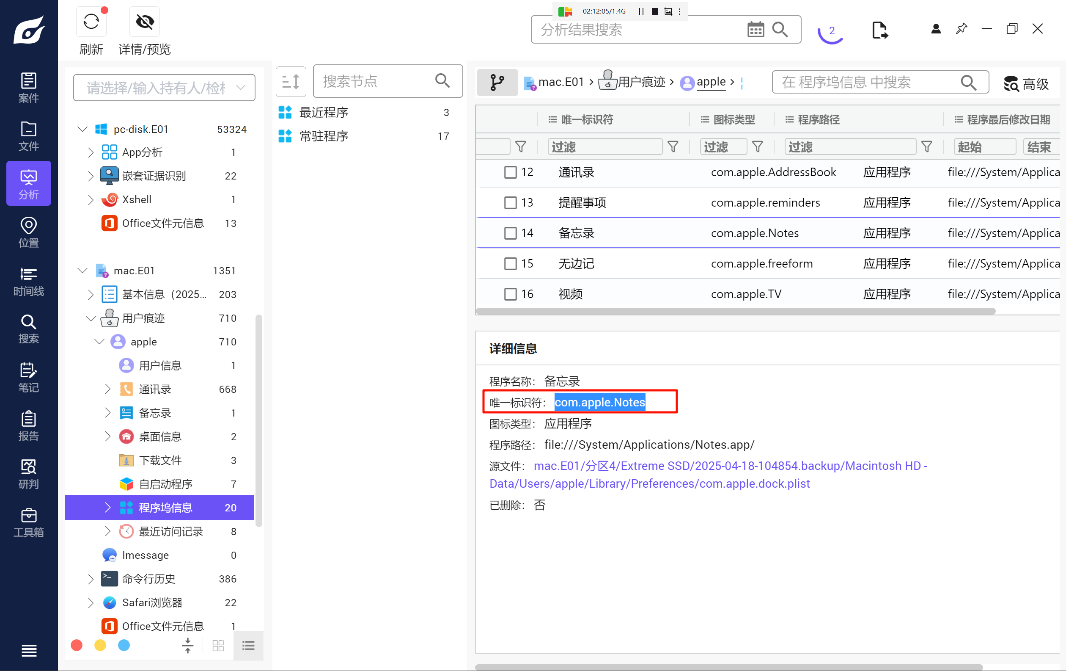The width and height of the screenshot is (1066, 671).
Task: Expand the 通讯录 tree node
Action: tap(107, 389)
